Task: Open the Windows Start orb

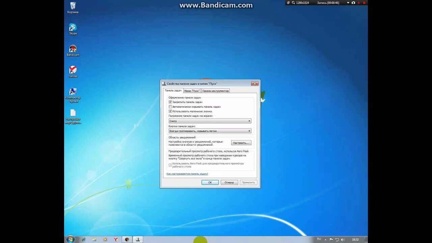Action: pyautogui.click(x=70, y=239)
